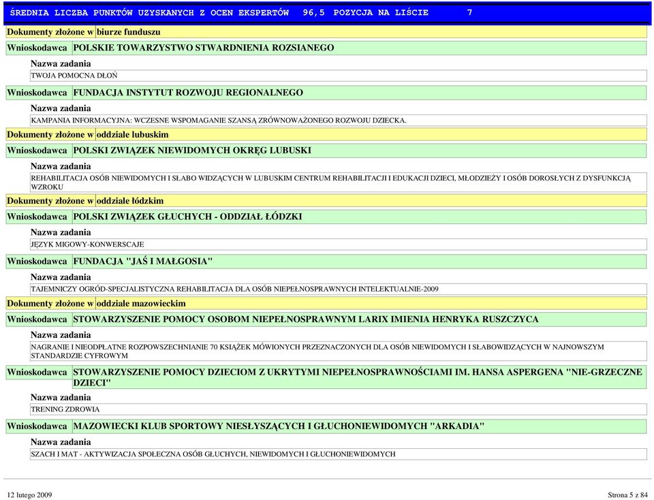Click 'Nazwa zadania' label above TRENING ZDROWIA
Image resolution: width=654 pixels, height=500 pixels.
[61, 397]
